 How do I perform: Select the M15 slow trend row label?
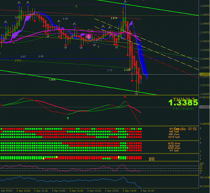(174, 143)
